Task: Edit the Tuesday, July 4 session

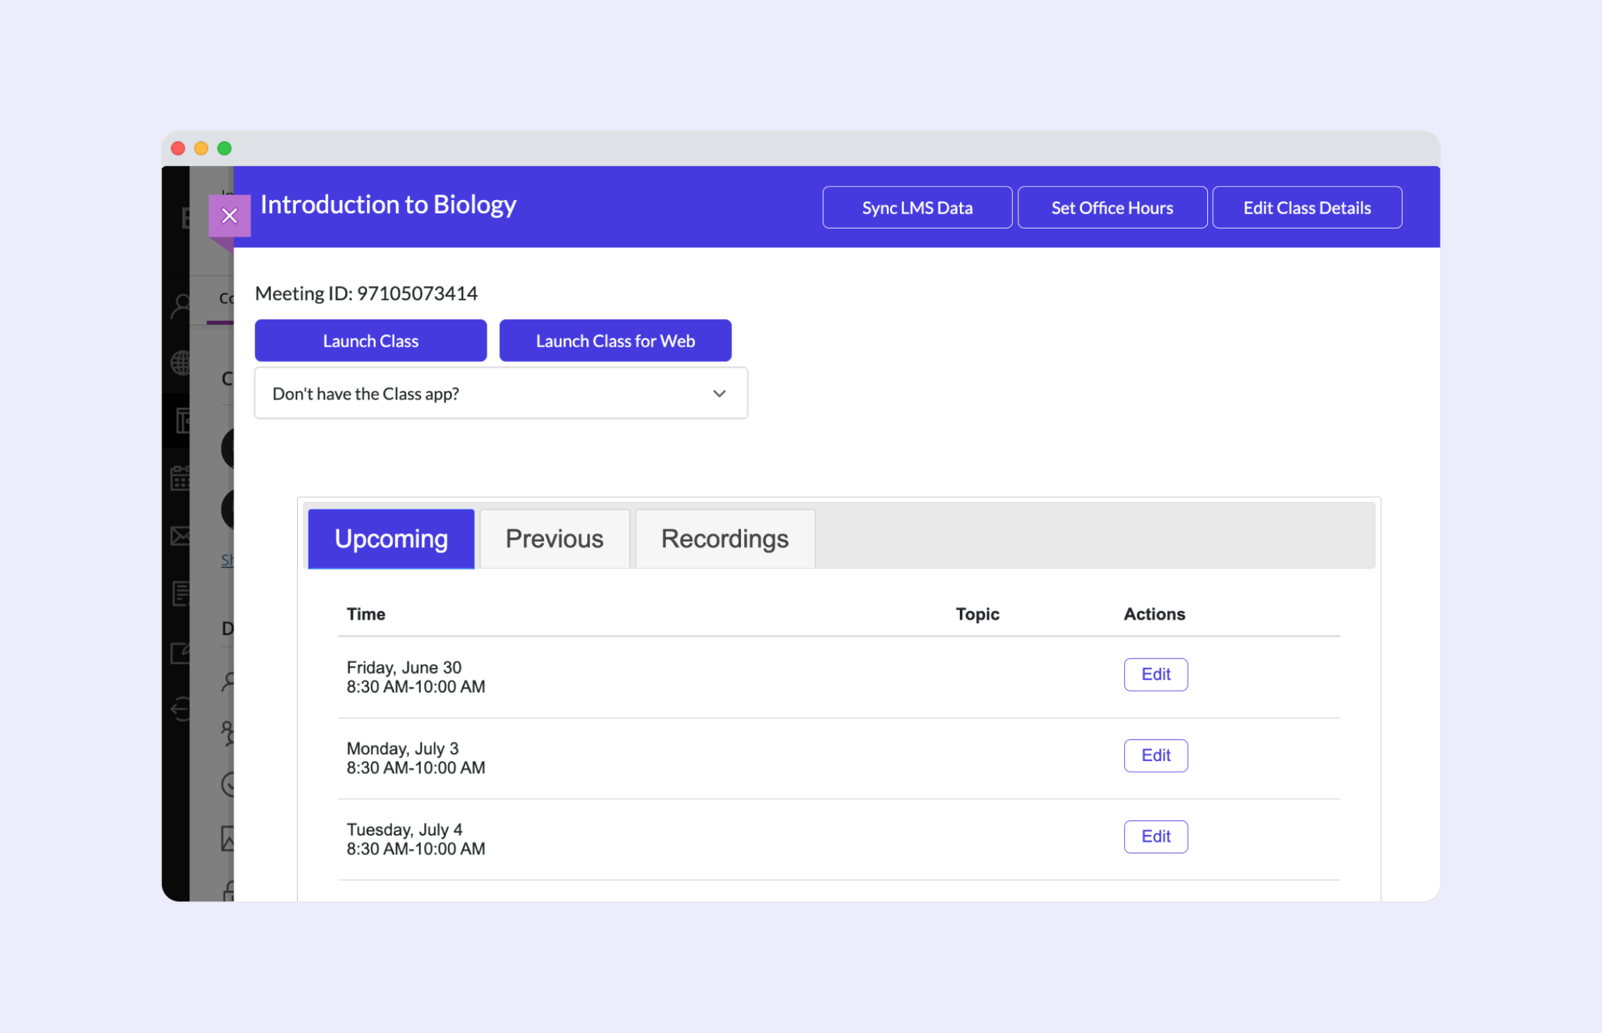Action: pos(1155,837)
